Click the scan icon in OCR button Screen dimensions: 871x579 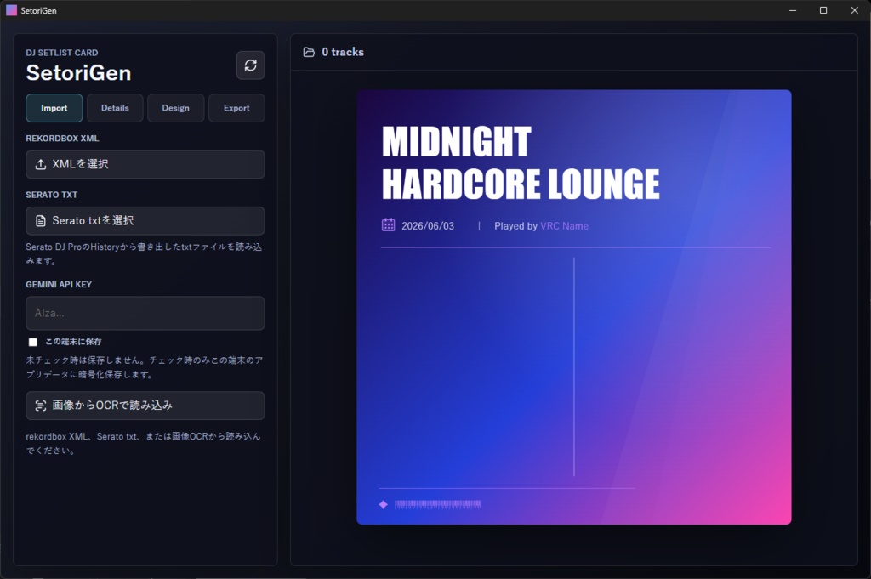41,406
